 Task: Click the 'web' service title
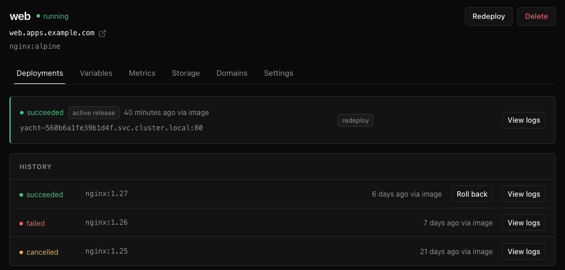point(20,16)
